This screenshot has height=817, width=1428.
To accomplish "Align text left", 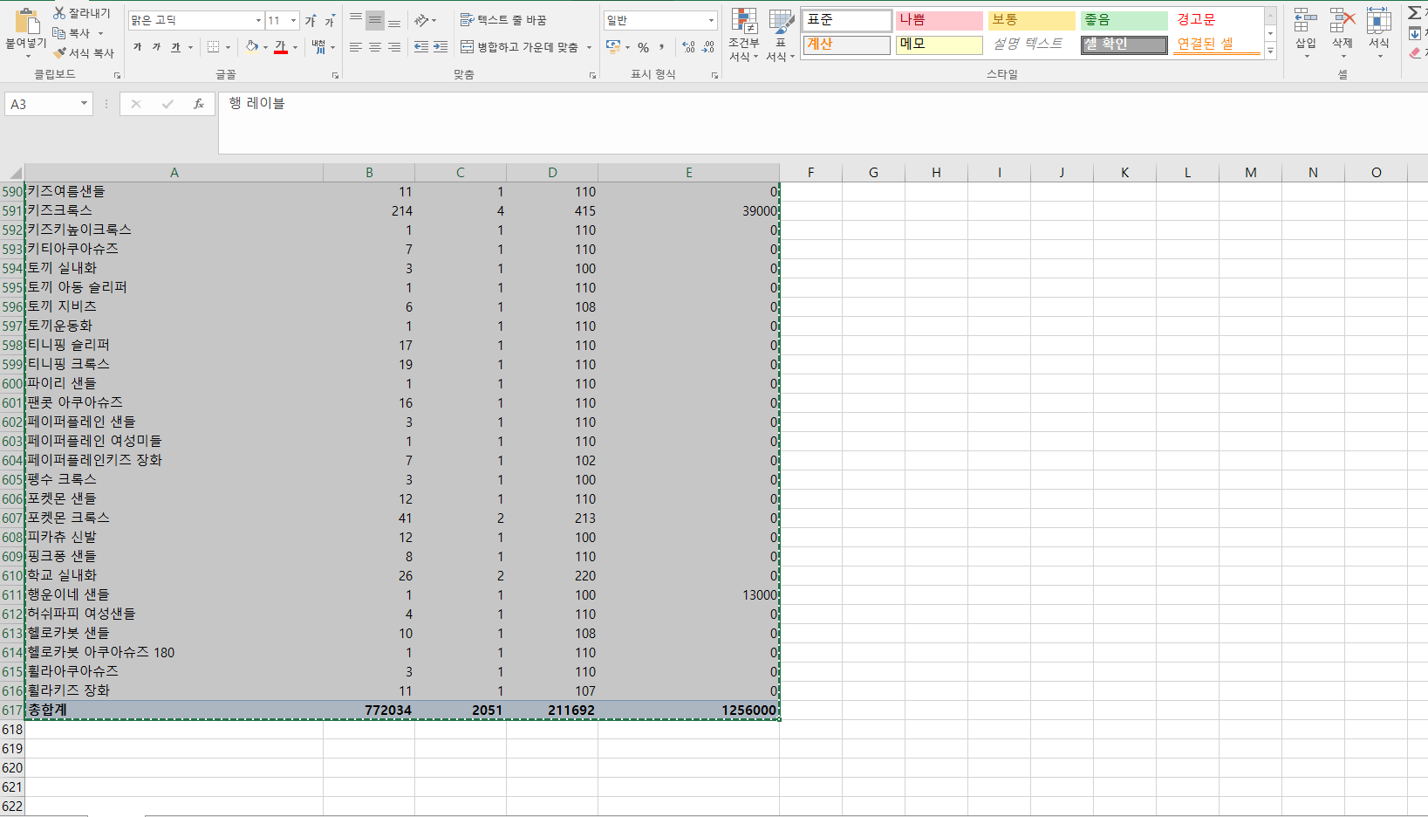I will [356, 47].
